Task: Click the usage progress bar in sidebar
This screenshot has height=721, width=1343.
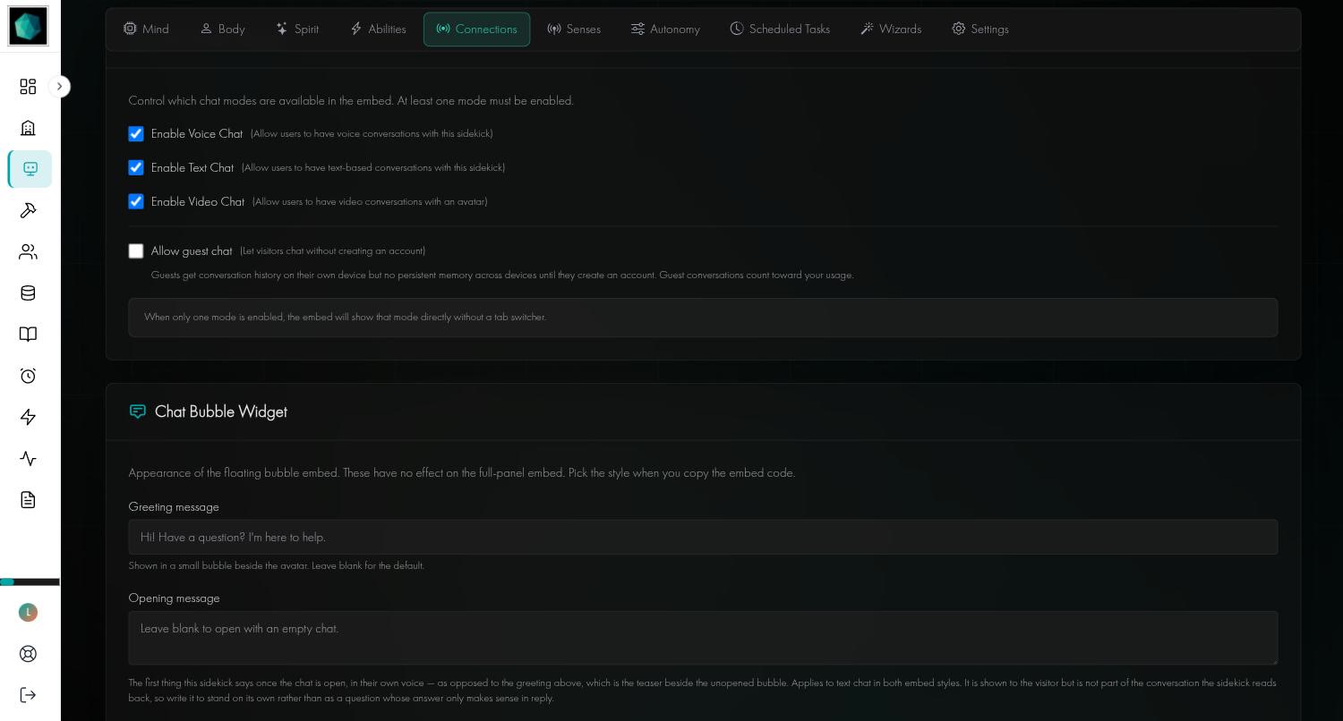Action: [x=30, y=582]
